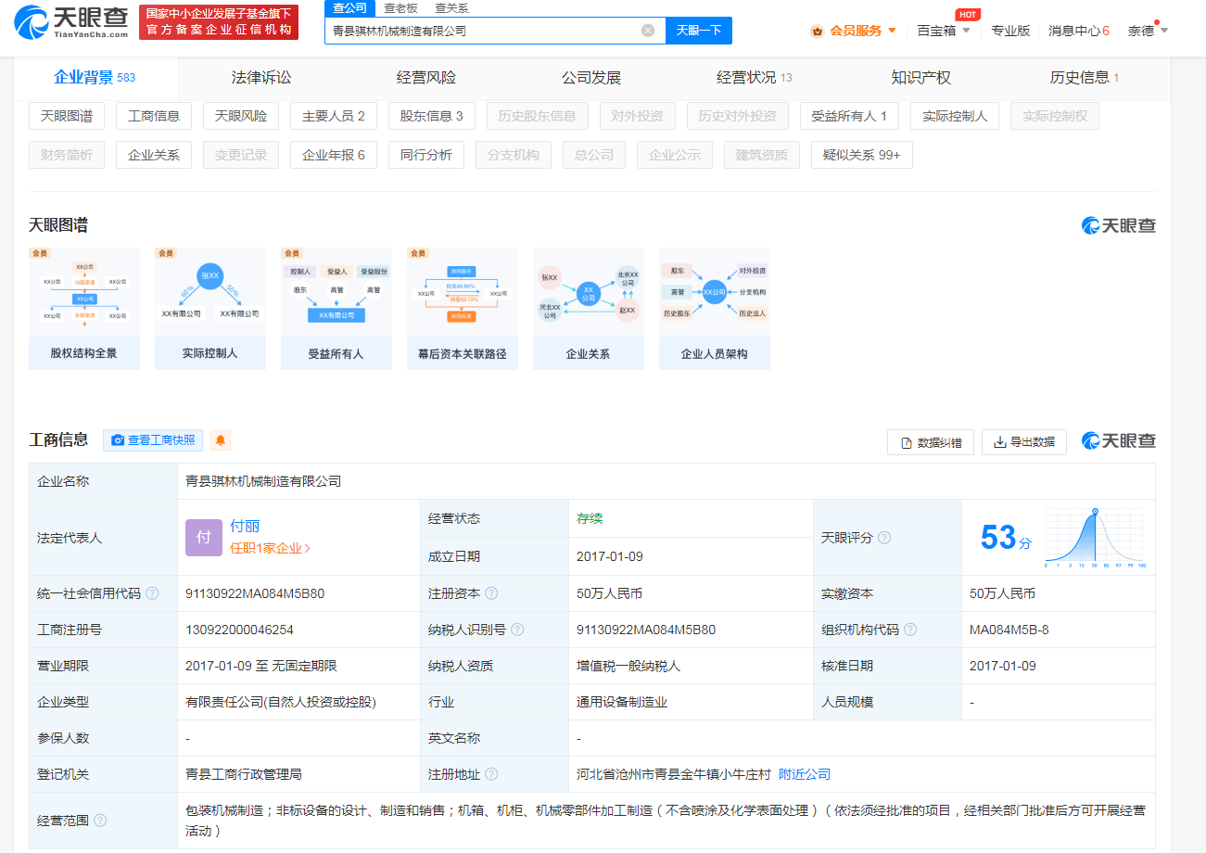1206x853 pixels.
Task: Click help icon next to 天眼评分
Action: pyautogui.click(x=884, y=538)
